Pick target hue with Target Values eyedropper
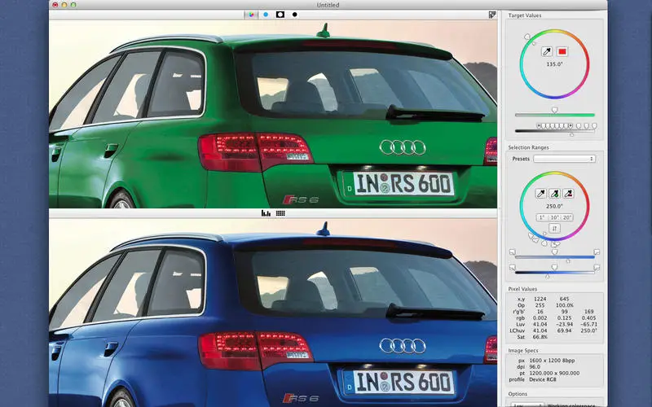This screenshot has height=407, width=652. [547, 51]
